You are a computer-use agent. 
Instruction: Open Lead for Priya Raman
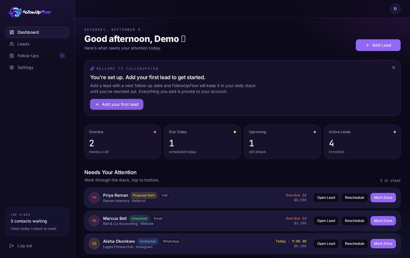pyautogui.click(x=326, y=197)
